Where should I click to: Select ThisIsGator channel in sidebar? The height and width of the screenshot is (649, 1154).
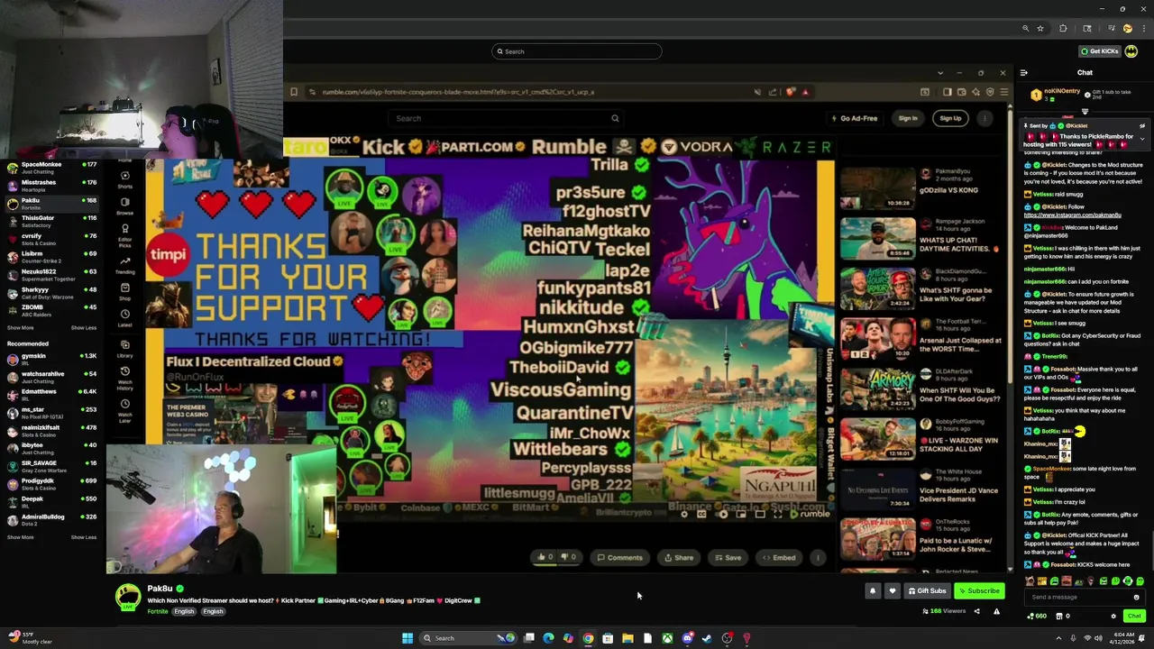pos(54,221)
